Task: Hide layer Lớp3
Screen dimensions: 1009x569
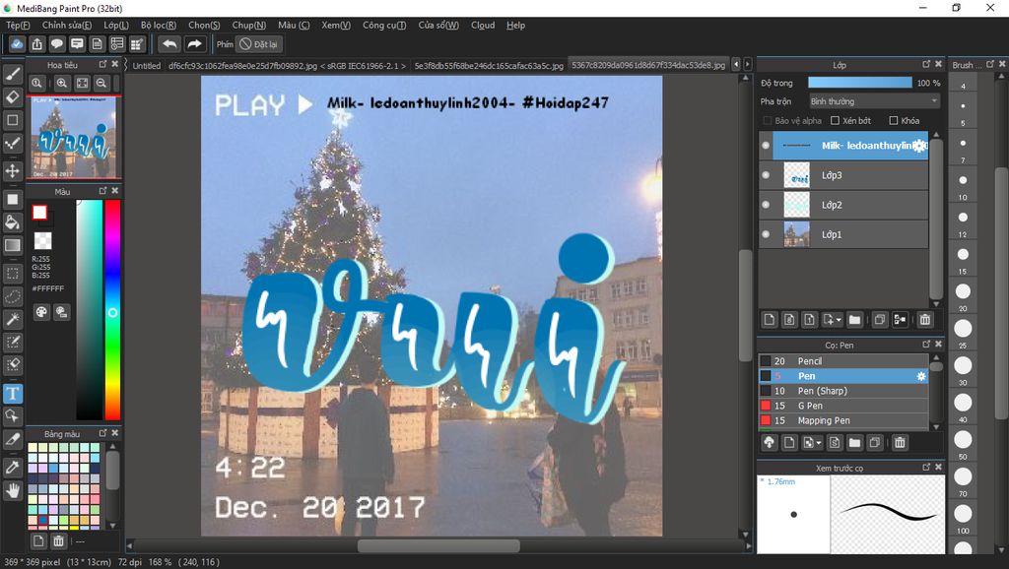Action: point(766,175)
